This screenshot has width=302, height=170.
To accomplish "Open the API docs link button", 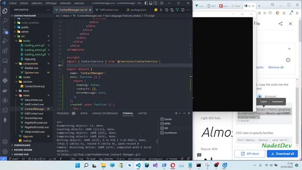I will pos(250,153).
